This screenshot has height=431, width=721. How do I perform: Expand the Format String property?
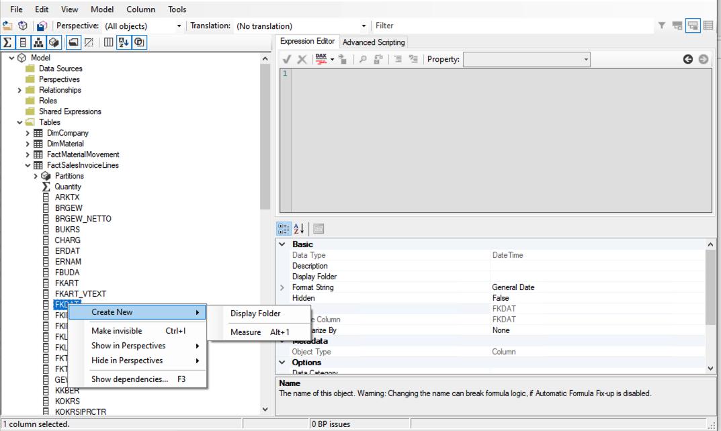tap(282, 287)
